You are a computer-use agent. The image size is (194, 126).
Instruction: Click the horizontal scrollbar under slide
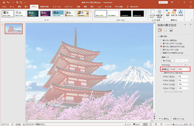82,121
